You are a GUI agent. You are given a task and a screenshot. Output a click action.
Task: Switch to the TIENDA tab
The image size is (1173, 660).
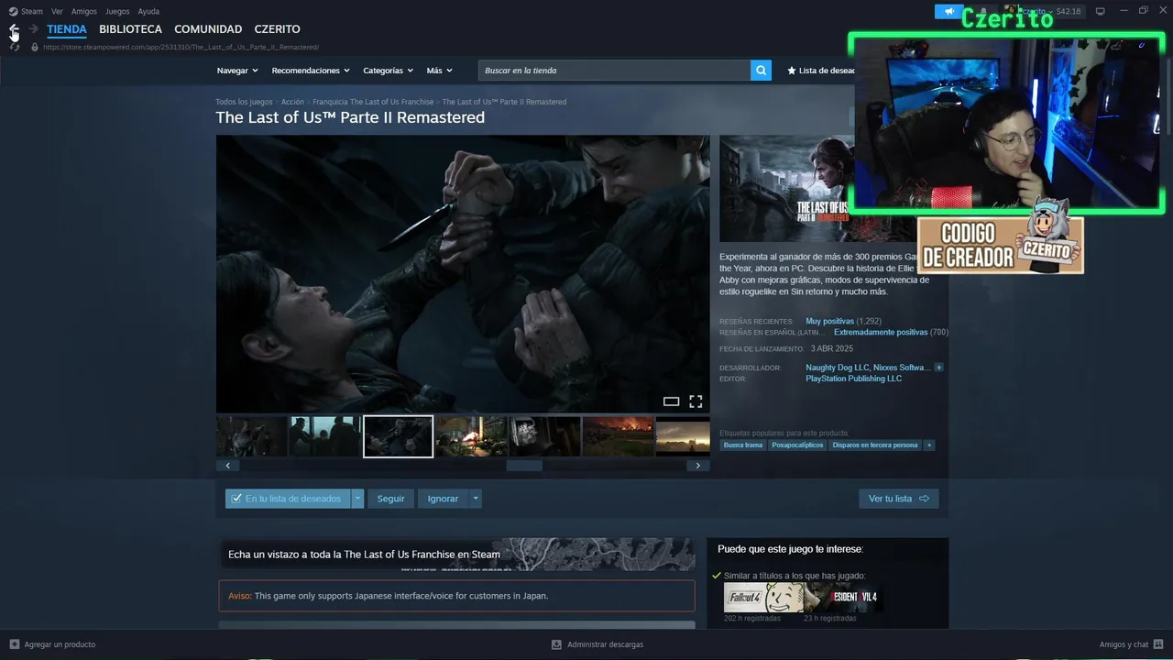(67, 29)
